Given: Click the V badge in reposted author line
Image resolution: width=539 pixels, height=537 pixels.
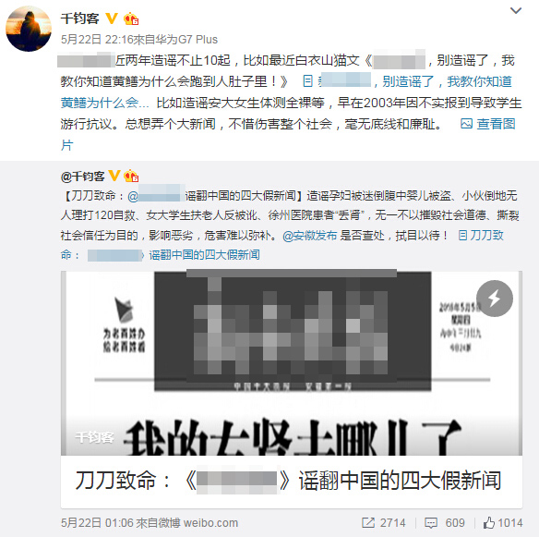Looking at the screenshot, I should point(114,176).
